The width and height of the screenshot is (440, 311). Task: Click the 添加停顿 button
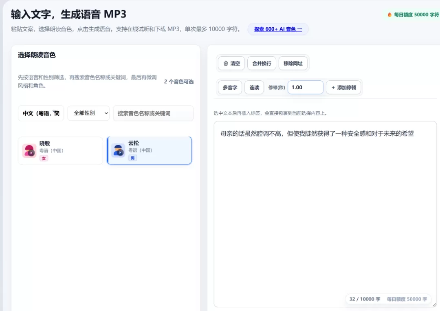pos(343,88)
